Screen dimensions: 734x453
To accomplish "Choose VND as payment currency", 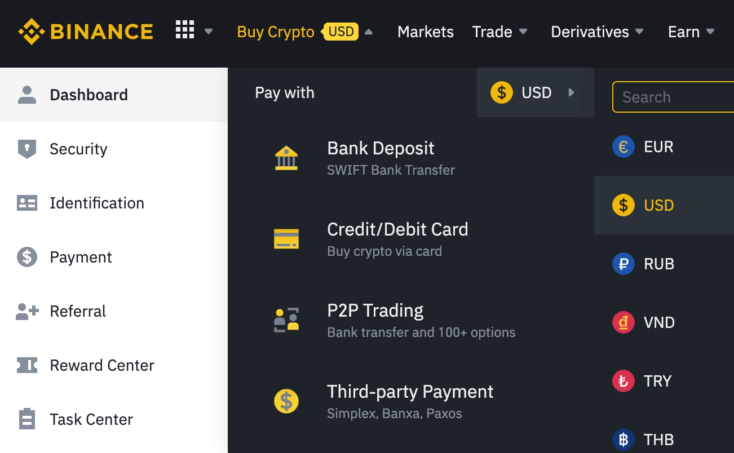I will tap(658, 322).
